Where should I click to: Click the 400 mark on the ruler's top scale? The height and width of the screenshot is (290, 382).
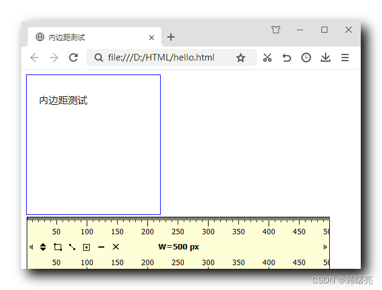click(269, 231)
